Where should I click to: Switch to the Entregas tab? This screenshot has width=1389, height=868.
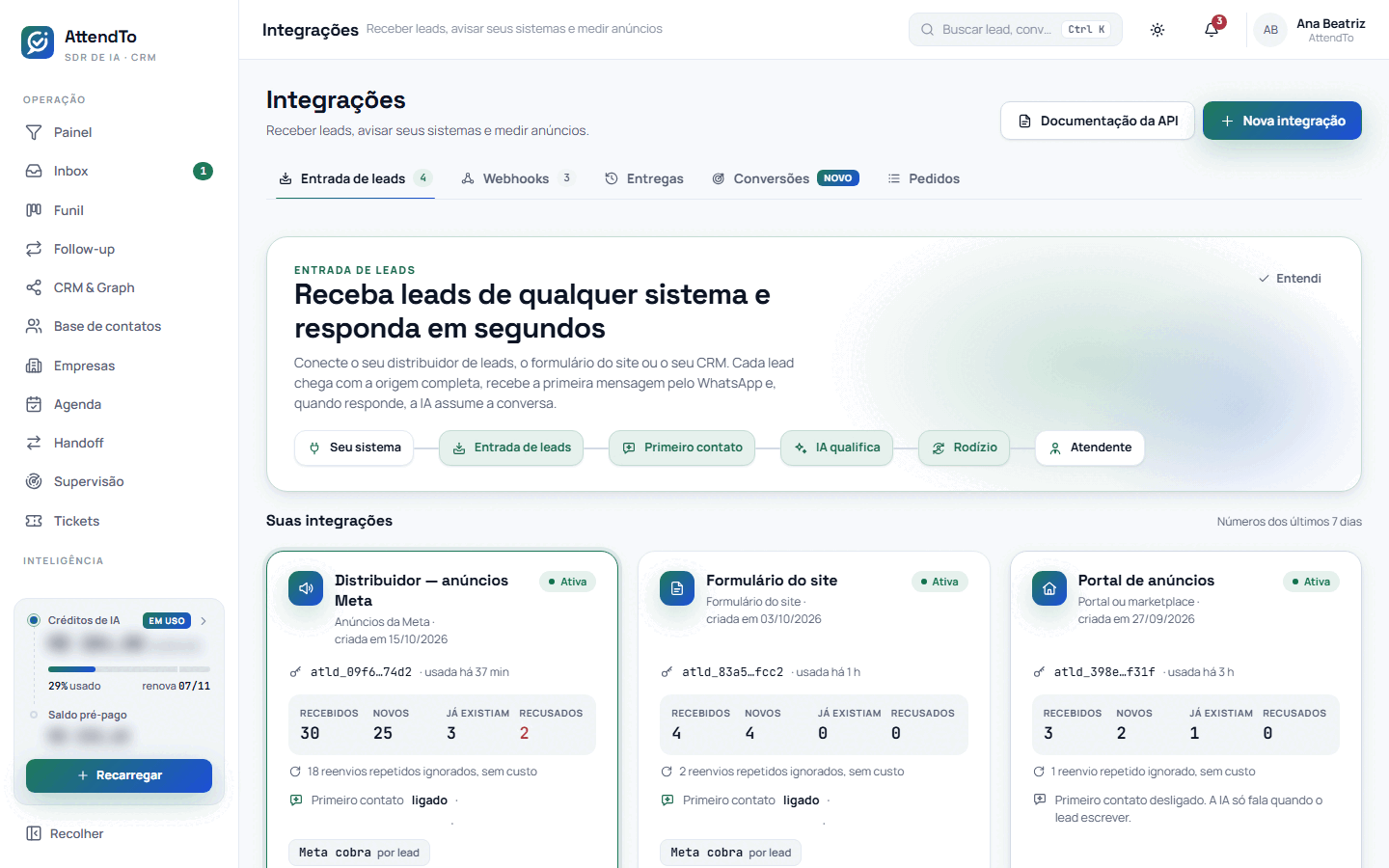coord(644,178)
